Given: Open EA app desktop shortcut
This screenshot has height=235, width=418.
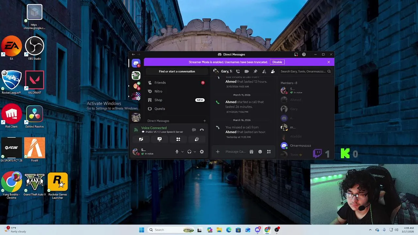Looking at the screenshot, I should click(11, 48).
